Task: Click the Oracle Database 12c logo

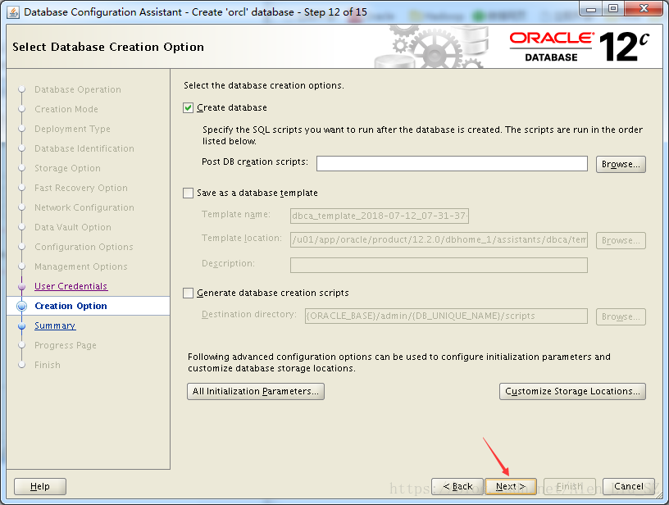Action: click(x=580, y=47)
